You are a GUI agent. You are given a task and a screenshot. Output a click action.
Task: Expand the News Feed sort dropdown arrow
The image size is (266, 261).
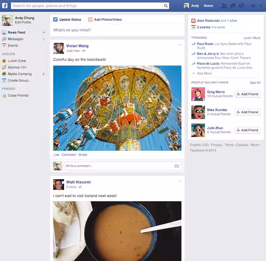coord(44,33)
